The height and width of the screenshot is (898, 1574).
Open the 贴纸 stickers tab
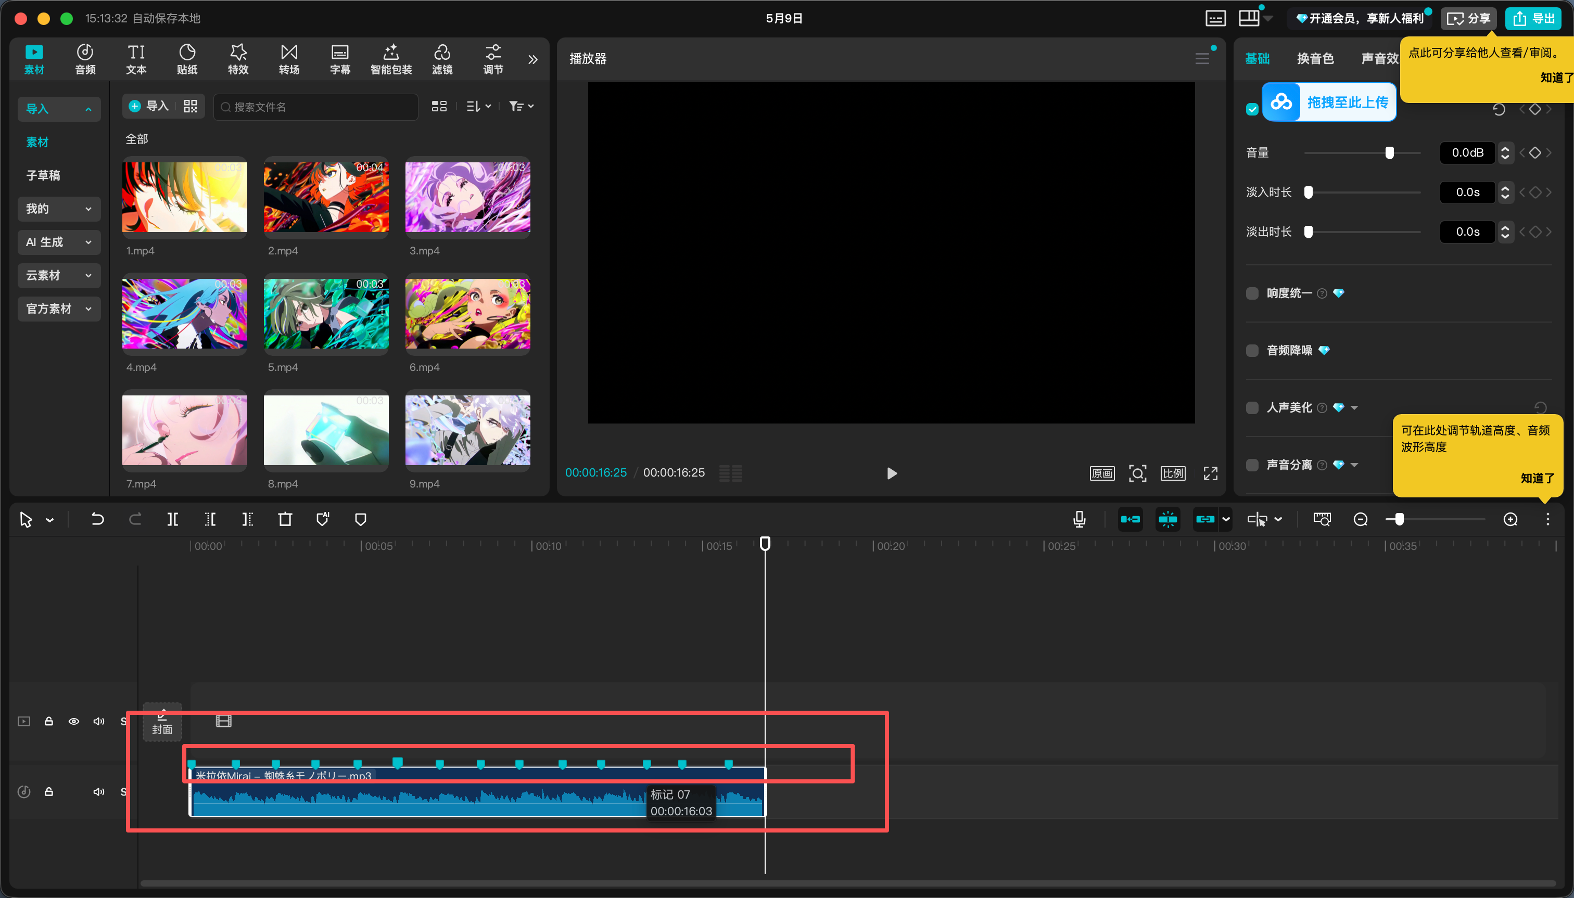coord(187,59)
